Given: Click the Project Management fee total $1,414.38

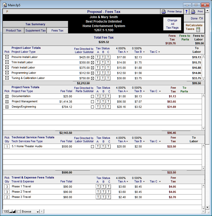Looking at the screenshot, I should 66,102.
